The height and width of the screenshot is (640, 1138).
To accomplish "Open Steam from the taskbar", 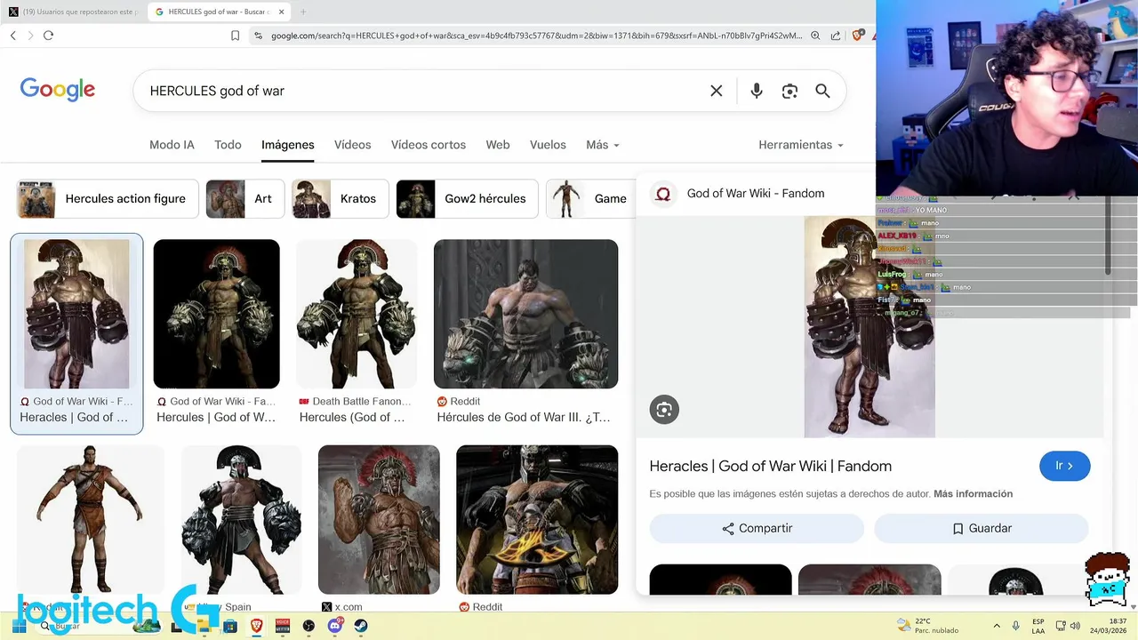I will 361,626.
